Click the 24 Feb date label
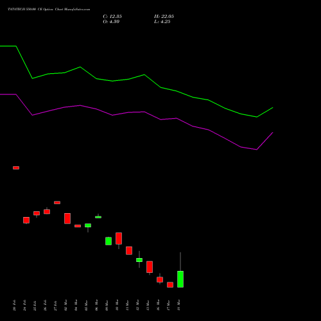Screen dimensions: 321x321 click(24, 306)
